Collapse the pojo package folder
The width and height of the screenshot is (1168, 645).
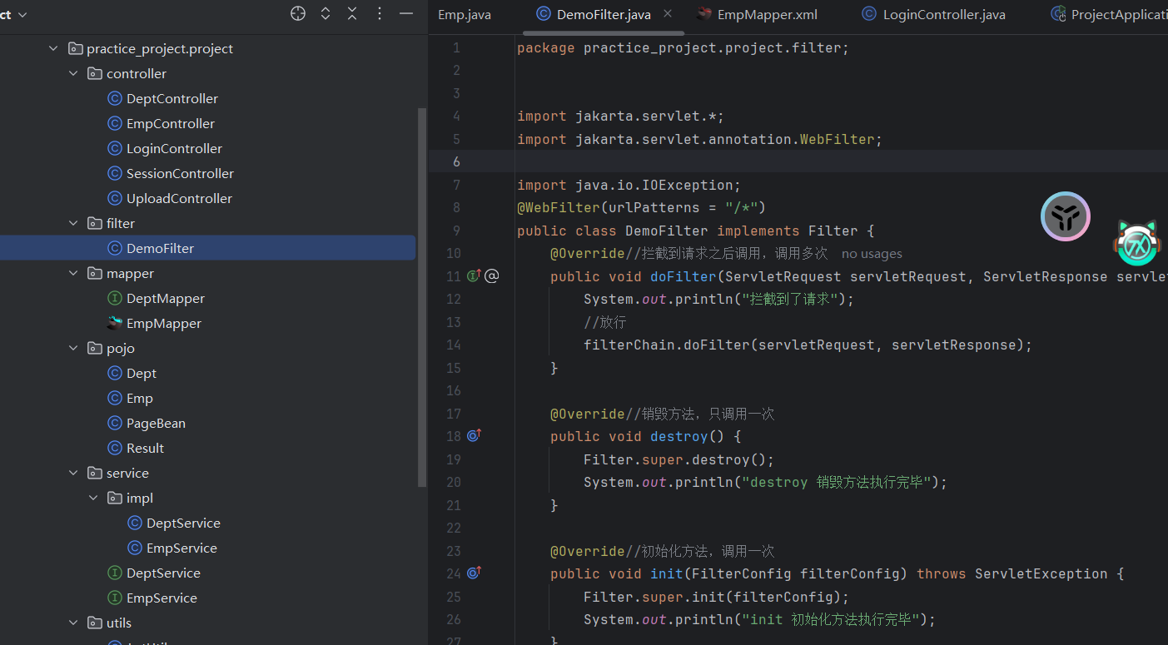click(74, 349)
